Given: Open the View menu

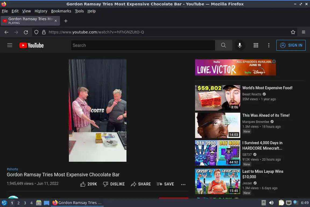Looking at the screenshot, I should [26, 11].
